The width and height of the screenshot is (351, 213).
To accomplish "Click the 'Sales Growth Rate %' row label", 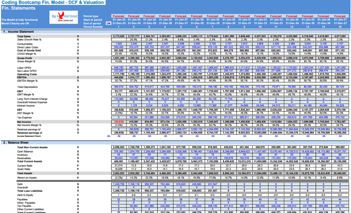I will [29, 39].
